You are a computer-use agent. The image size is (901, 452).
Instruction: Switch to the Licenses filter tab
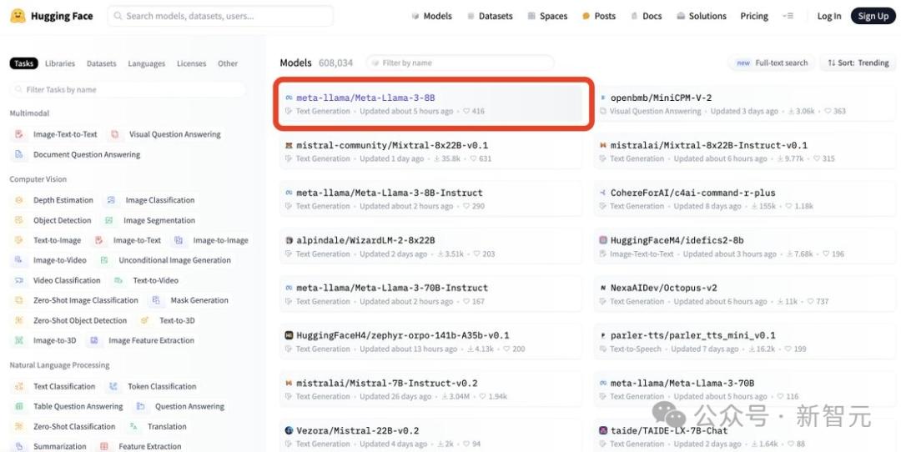pyautogui.click(x=191, y=63)
